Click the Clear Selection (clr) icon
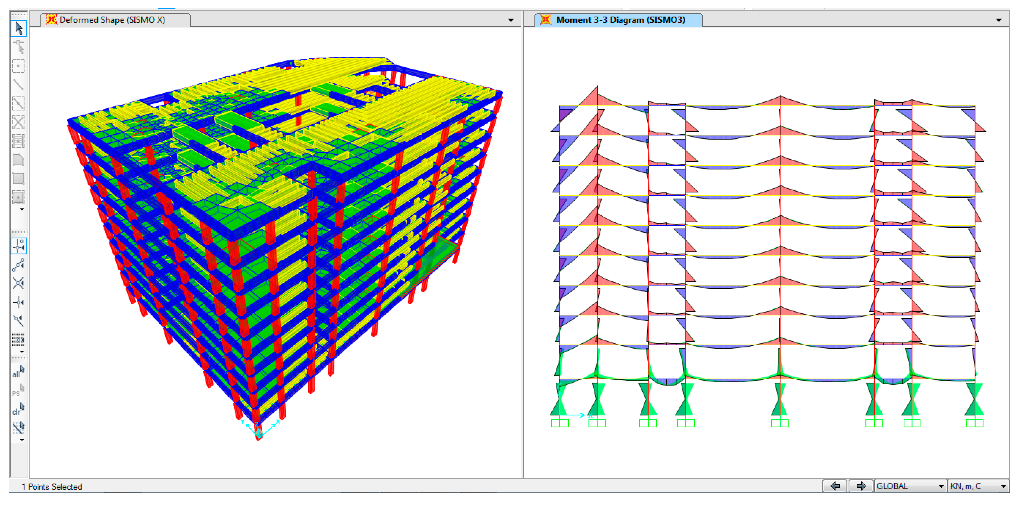Viewport: 1019px width, 508px height. (x=18, y=409)
